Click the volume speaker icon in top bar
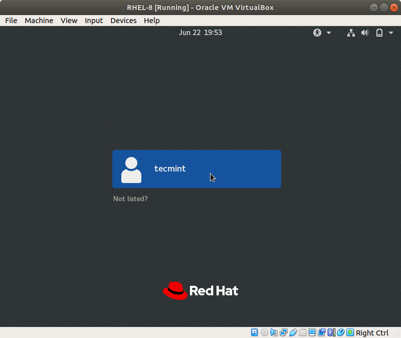The image size is (401, 338). (x=364, y=33)
